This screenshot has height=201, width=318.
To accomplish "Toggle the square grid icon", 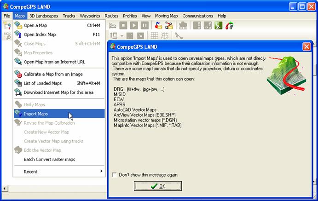I will tap(154, 36).
